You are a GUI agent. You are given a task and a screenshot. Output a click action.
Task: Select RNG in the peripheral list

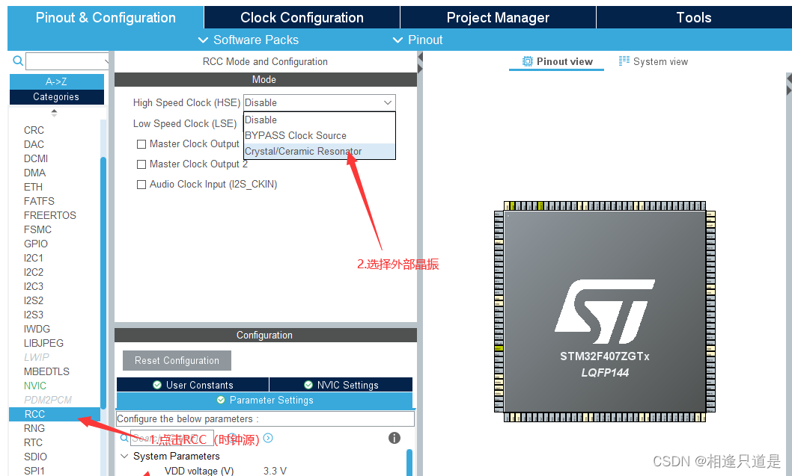tap(34, 428)
